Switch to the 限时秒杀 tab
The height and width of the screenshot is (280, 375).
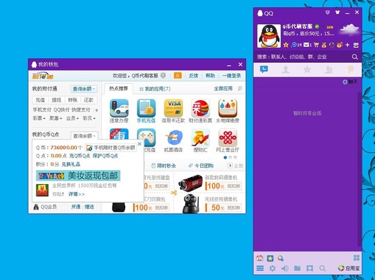pyautogui.click(x=163, y=166)
